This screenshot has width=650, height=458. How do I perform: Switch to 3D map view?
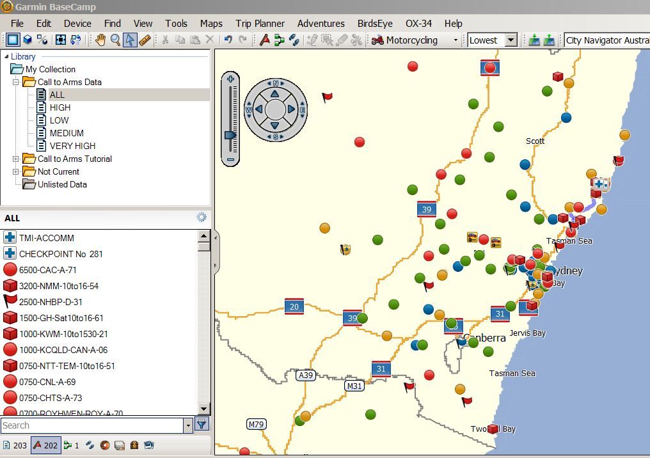28,40
